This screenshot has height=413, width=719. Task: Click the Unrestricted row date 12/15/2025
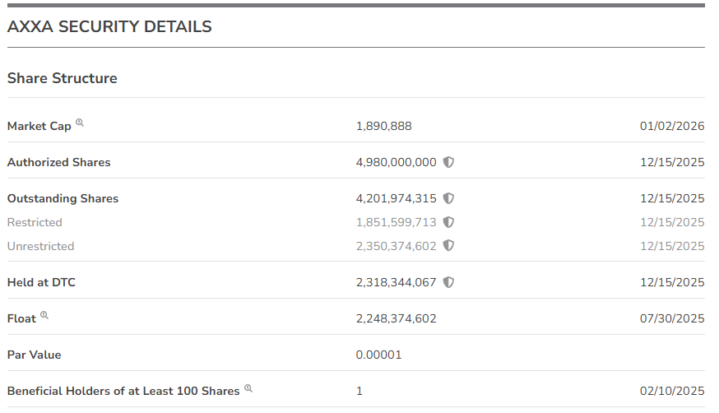pyautogui.click(x=672, y=246)
